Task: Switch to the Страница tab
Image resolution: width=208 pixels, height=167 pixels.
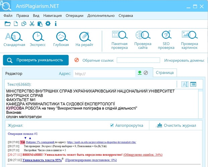Action: coord(165,72)
